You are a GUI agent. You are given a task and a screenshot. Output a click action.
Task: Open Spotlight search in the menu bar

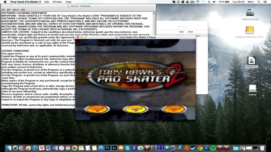pos(259,2)
